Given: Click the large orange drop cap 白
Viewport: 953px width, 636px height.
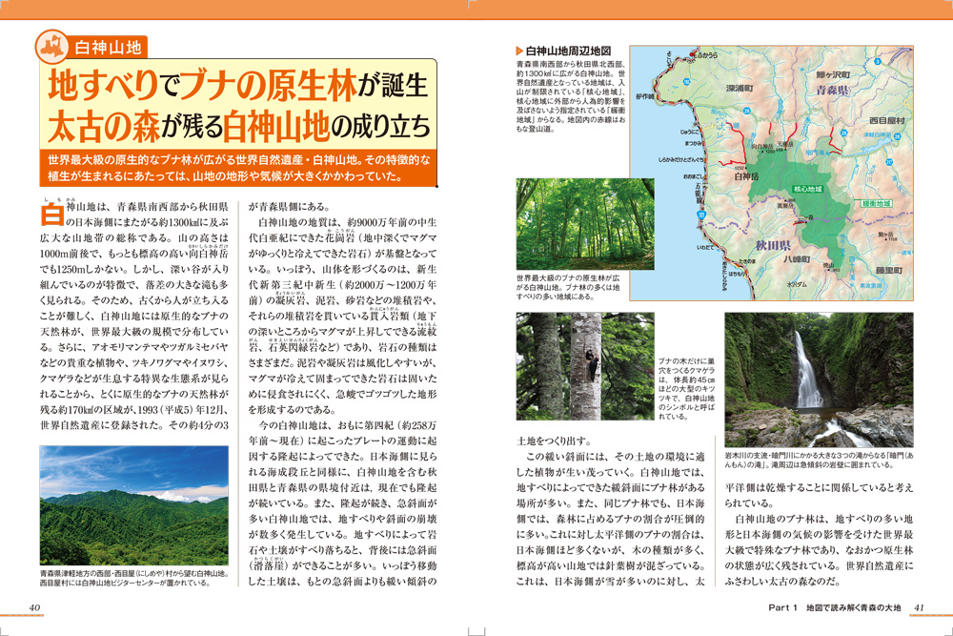Looking at the screenshot, I should (51, 214).
